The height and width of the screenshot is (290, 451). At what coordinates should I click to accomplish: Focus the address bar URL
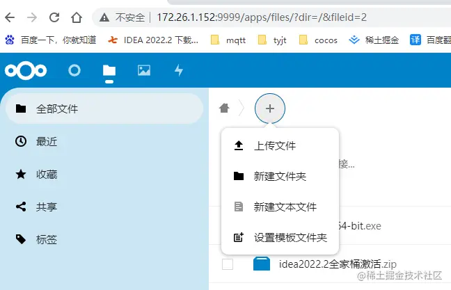click(262, 17)
